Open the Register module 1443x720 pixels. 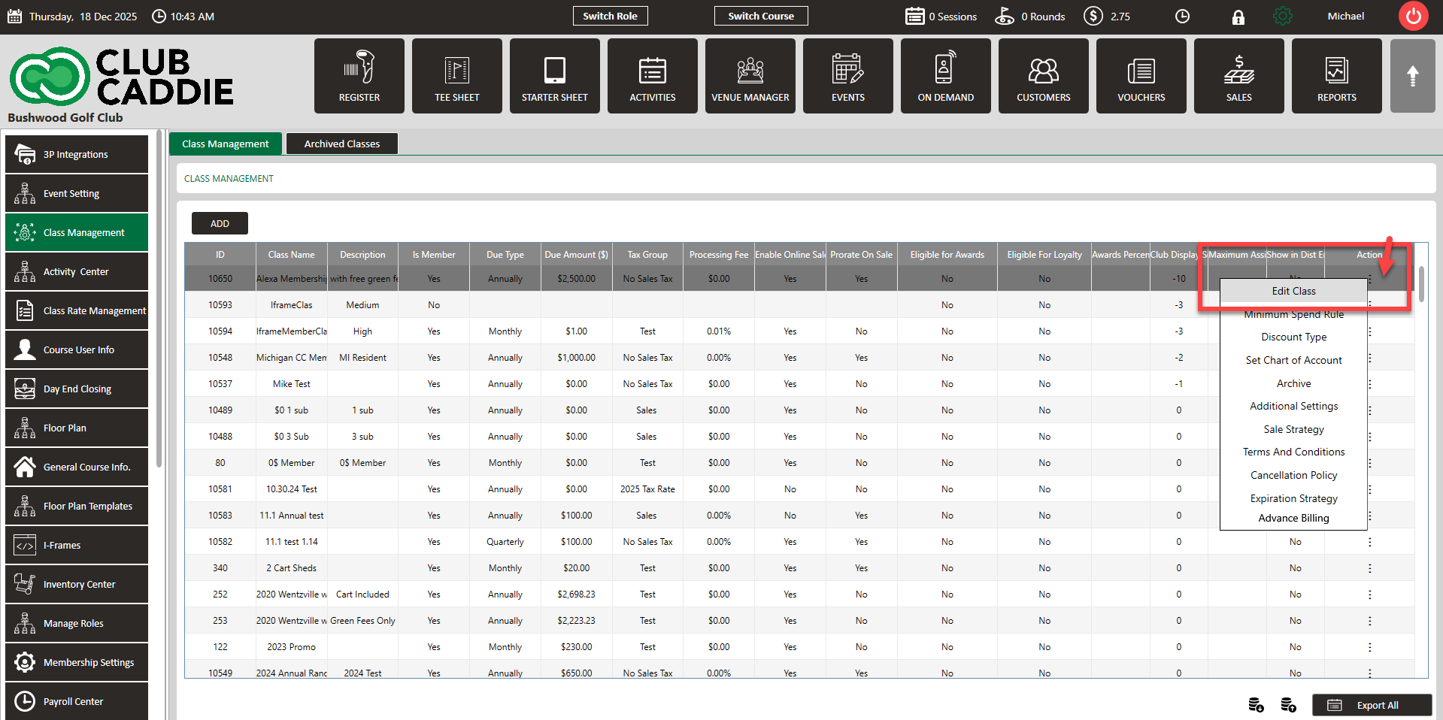tap(359, 76)
